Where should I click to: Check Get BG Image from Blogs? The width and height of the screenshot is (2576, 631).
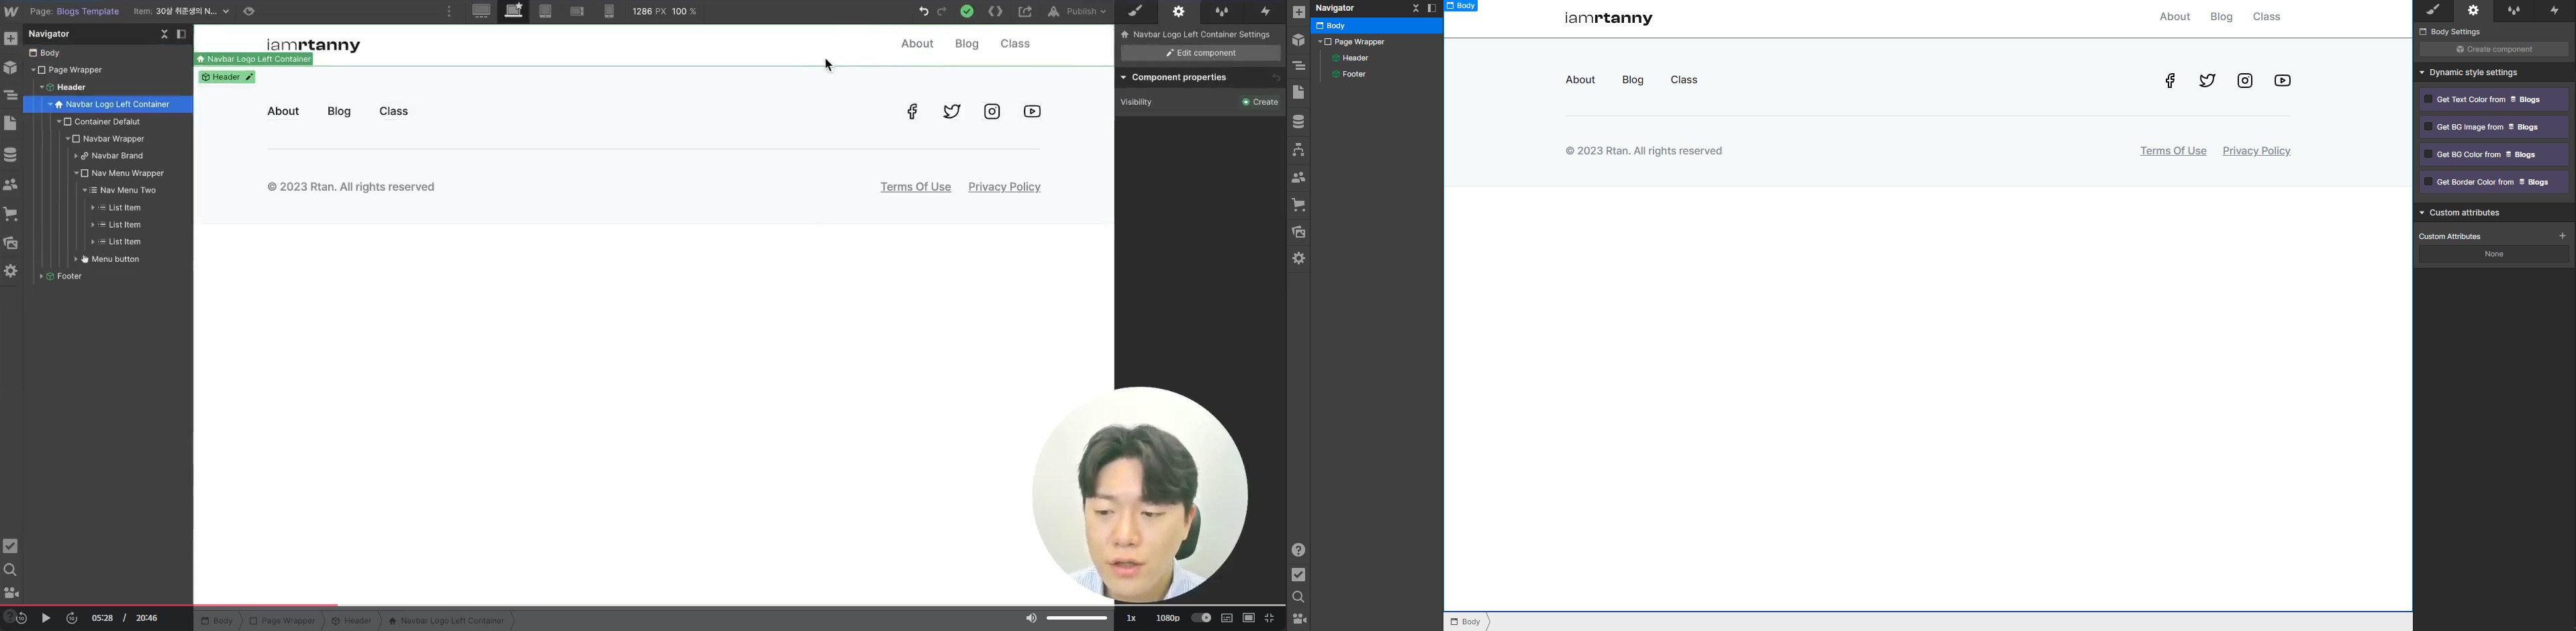2428,127
